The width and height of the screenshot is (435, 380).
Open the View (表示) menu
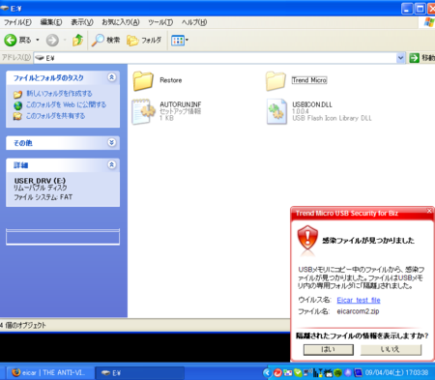(x=82, y=22)
